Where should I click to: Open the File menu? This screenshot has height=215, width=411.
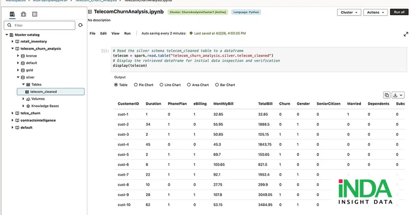tap(92, 33)
